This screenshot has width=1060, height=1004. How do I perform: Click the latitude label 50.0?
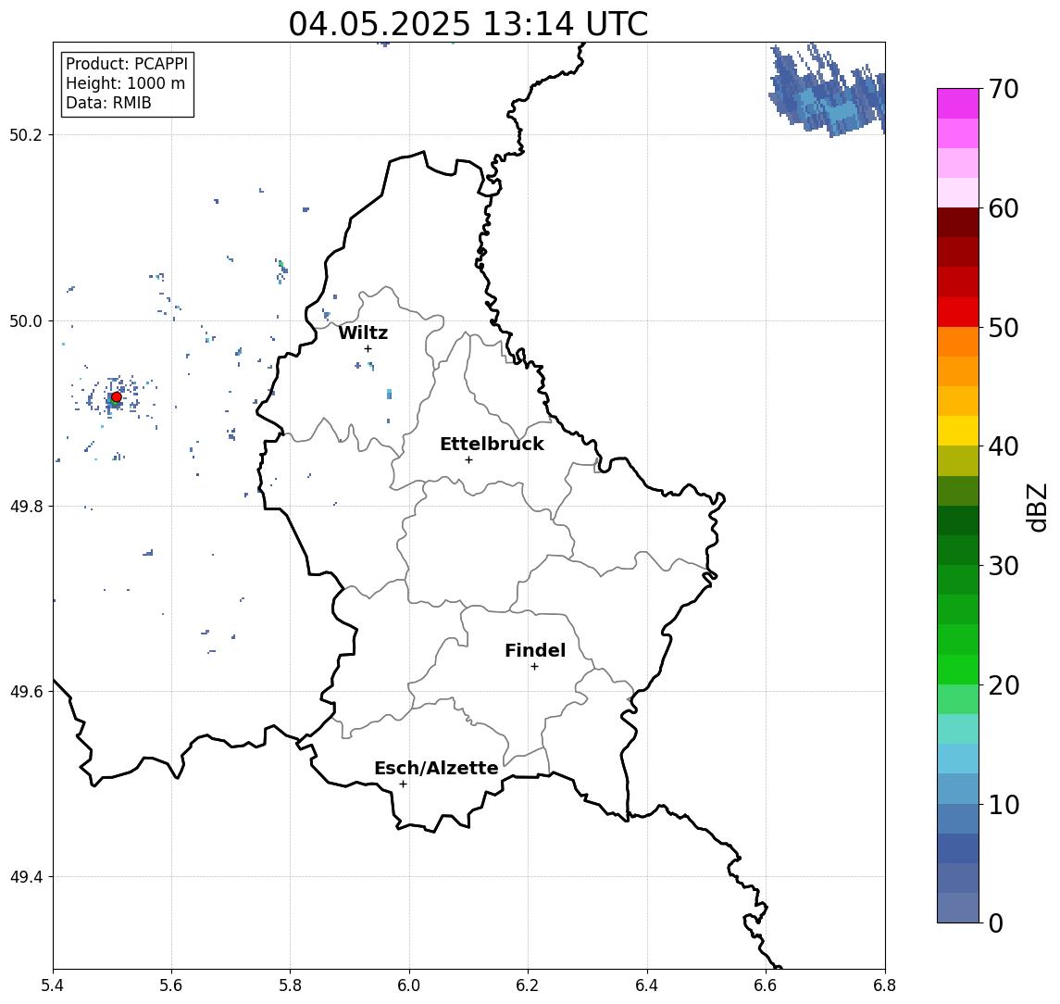26,320
